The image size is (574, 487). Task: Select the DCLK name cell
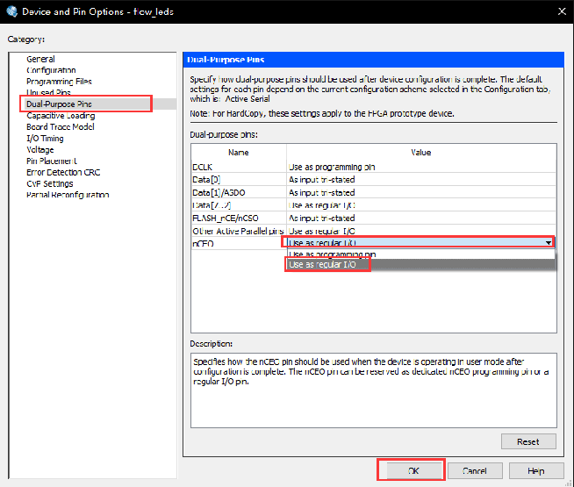point(239,167)
